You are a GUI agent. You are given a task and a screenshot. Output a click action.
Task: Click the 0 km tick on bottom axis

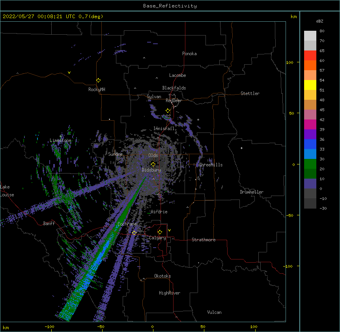(152, 326)
